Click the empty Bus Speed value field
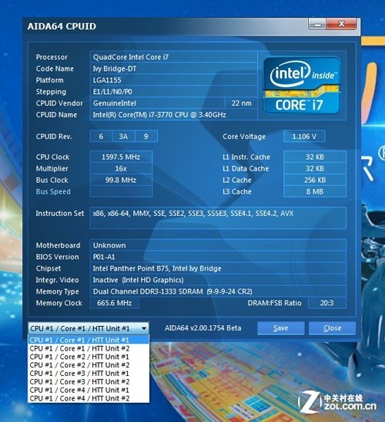Viewport: 385px width, 422px height. 121,191
